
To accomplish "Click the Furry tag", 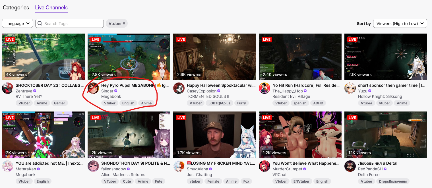I will point(241,103).
